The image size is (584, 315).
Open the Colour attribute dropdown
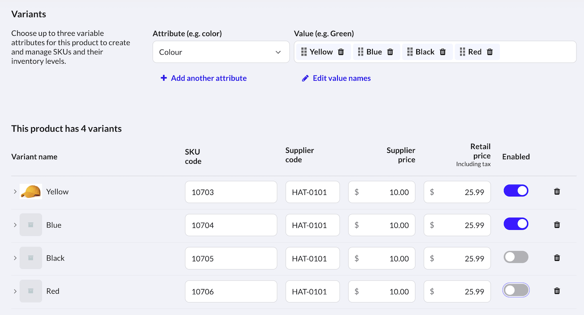click(221, 52)
